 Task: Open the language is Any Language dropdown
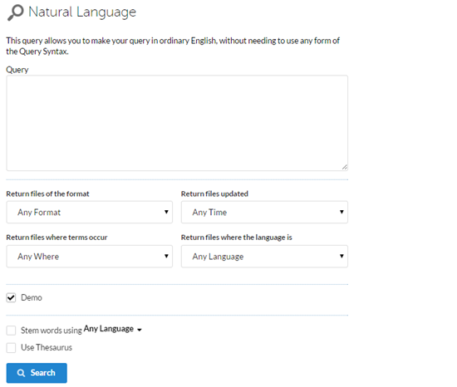pos(264,257)
